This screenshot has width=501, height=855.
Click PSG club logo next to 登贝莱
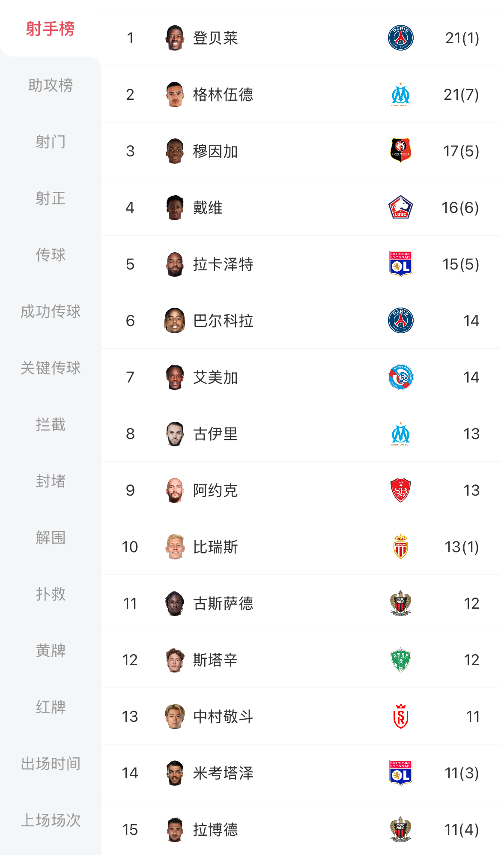point(400,38)
